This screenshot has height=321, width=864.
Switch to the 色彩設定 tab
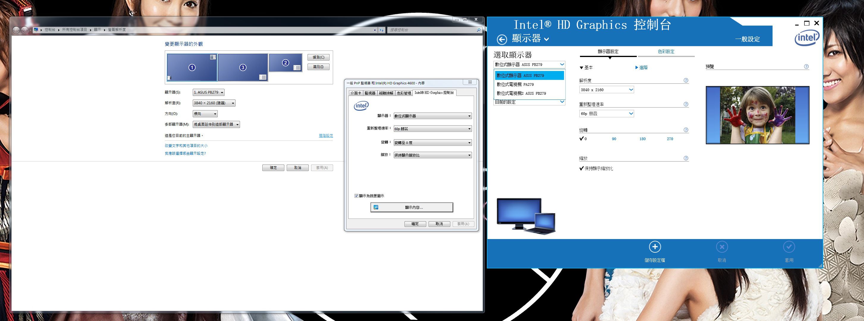click(666, 52)
